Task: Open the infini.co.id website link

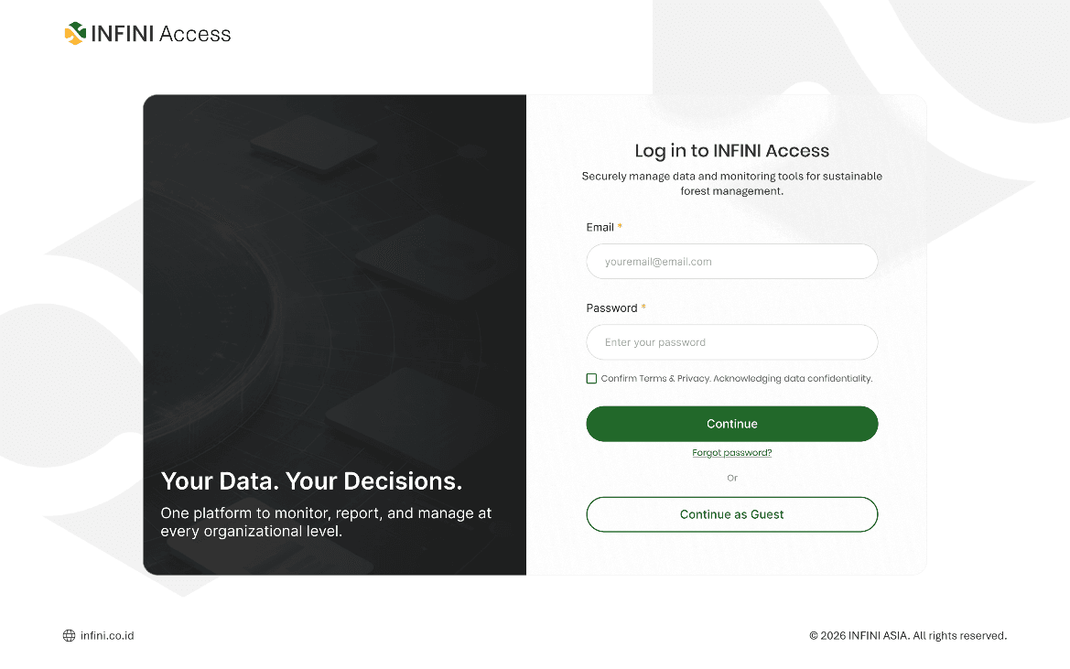Action: click(107, 635)
